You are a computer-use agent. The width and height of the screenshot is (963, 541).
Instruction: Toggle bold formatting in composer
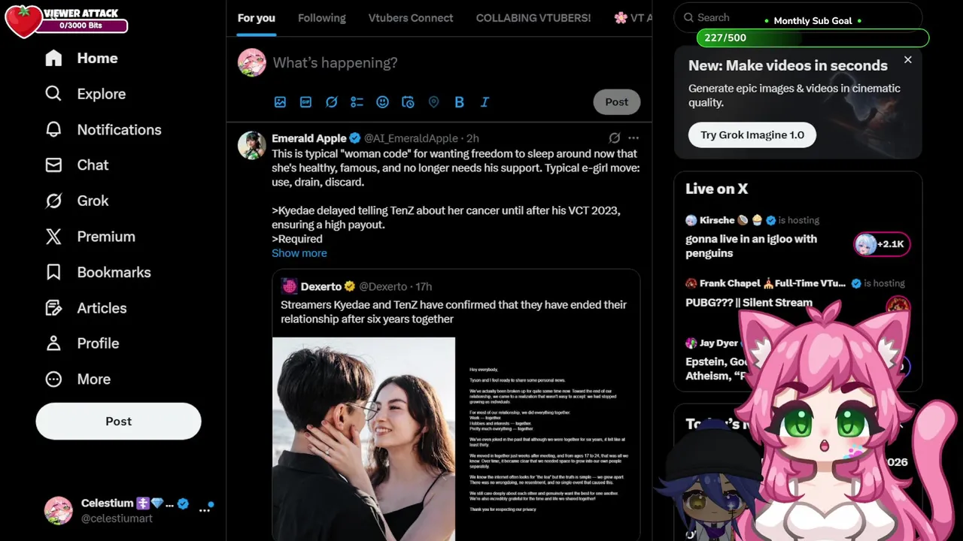(x=459, y=102)
